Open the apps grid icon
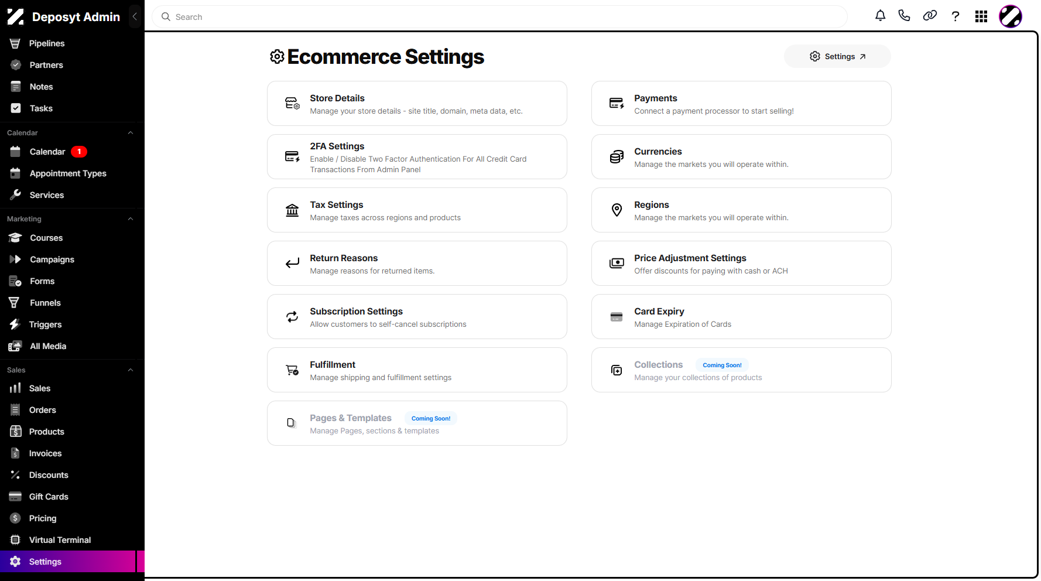 pos(981,16)
